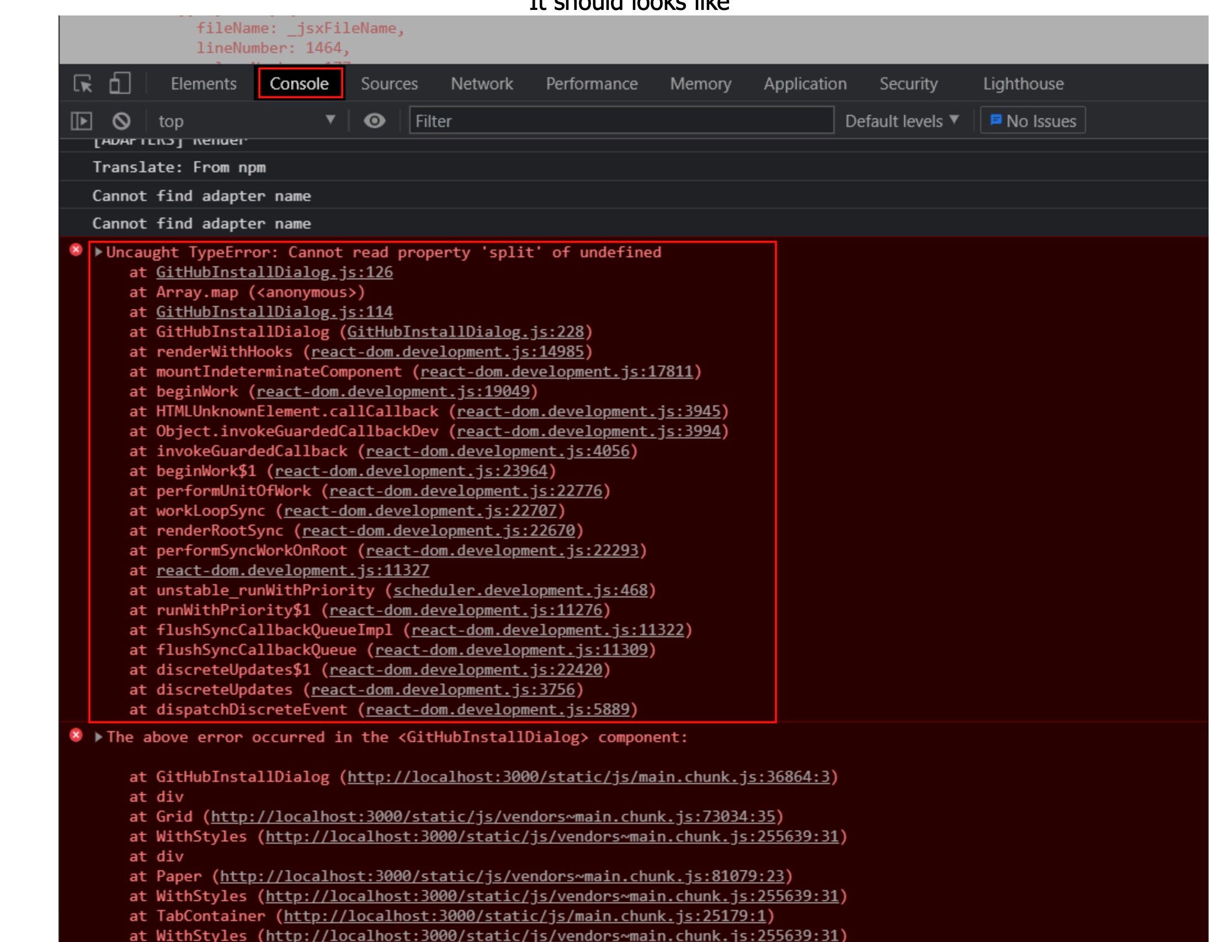Viewport: 1213px width, 942px height.
Task: Clear console with the ban icon
Action: (121, 120)
